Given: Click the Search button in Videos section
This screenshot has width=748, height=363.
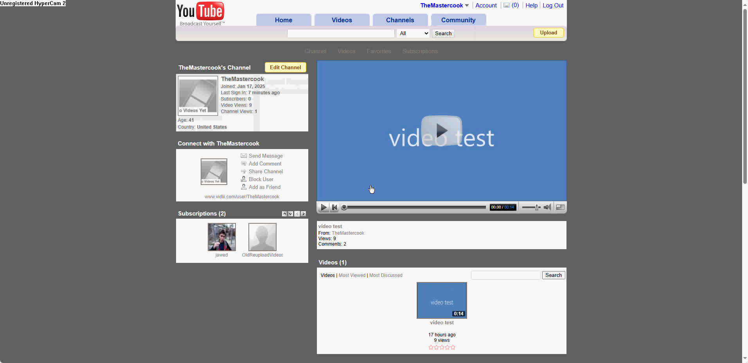Looking at the screenshot, I should pyautogui.click(x=554, y=275).
